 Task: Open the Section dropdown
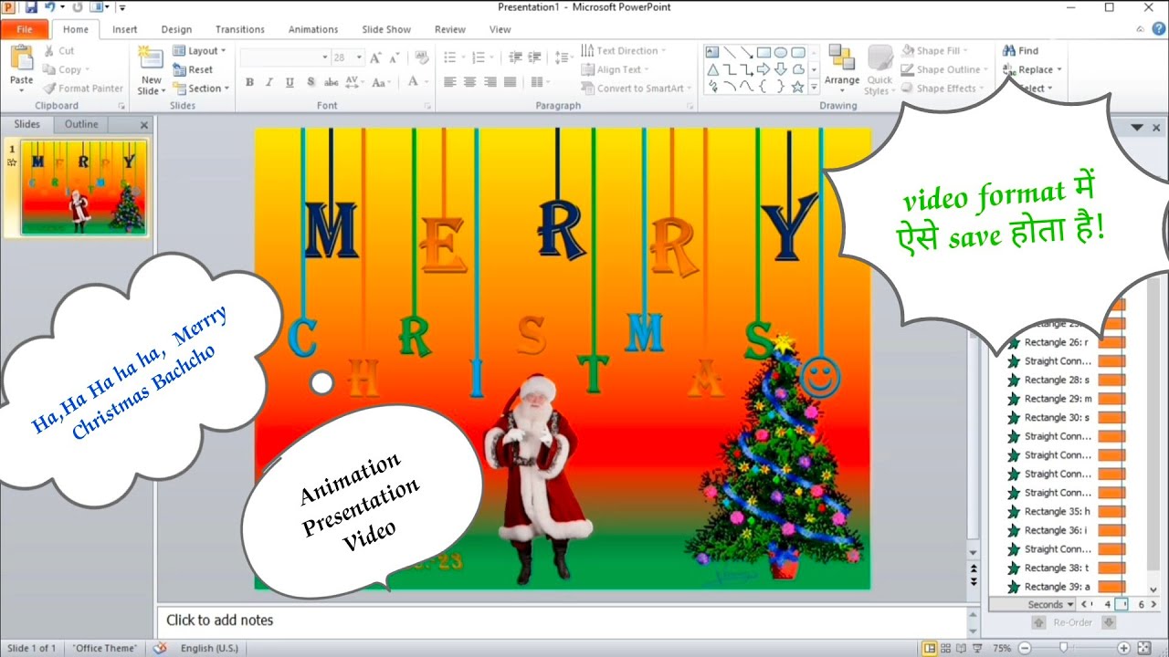pos(200,89)
